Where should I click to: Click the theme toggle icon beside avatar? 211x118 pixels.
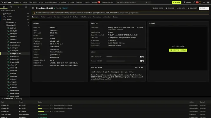click(x=204, y=2)
